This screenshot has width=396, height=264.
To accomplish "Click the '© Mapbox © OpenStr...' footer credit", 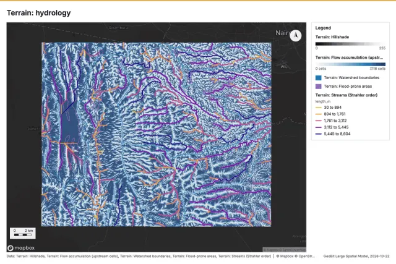I will point(296,256).
